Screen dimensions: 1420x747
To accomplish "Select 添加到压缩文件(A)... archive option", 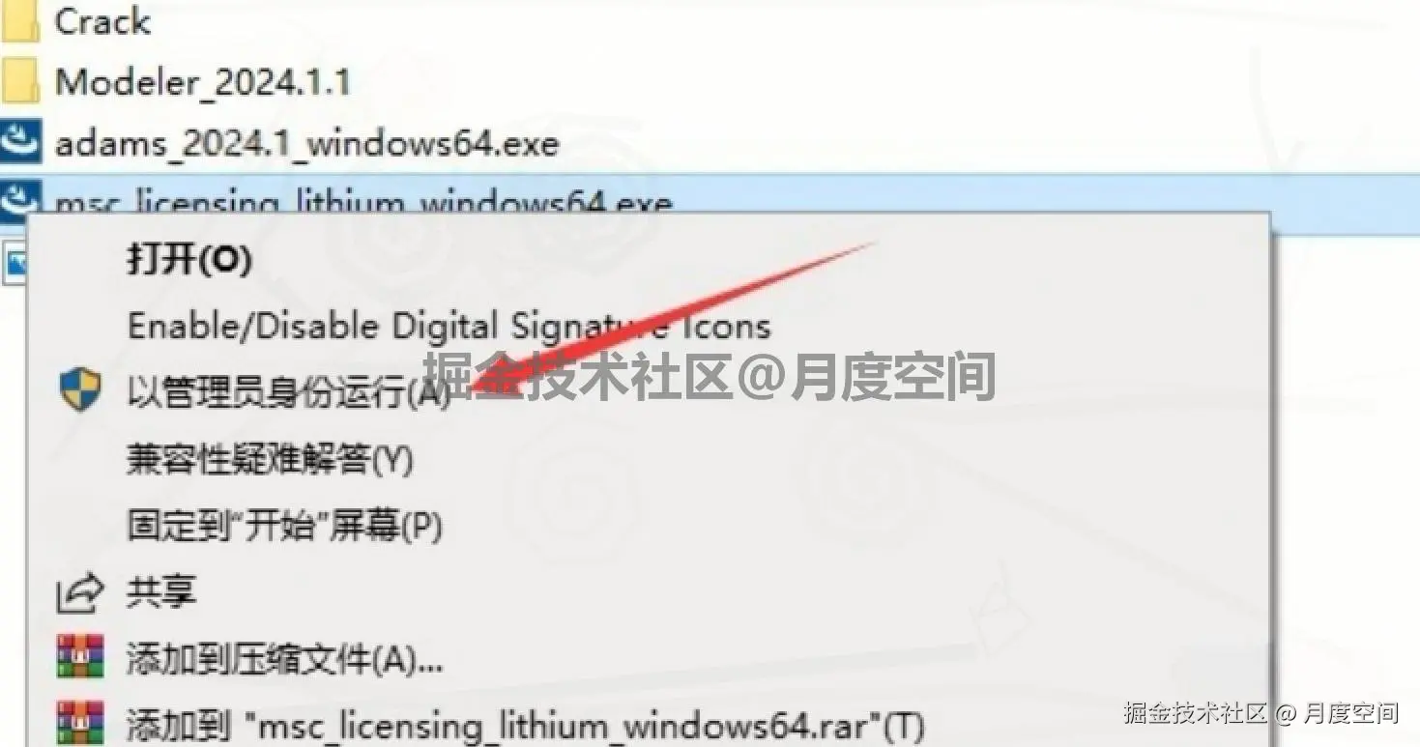I will [285, 659].
